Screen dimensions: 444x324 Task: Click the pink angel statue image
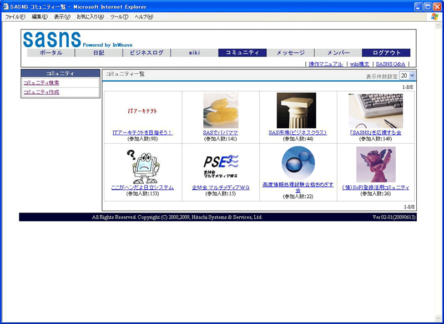pyautogui.click(x=375, y=165)
